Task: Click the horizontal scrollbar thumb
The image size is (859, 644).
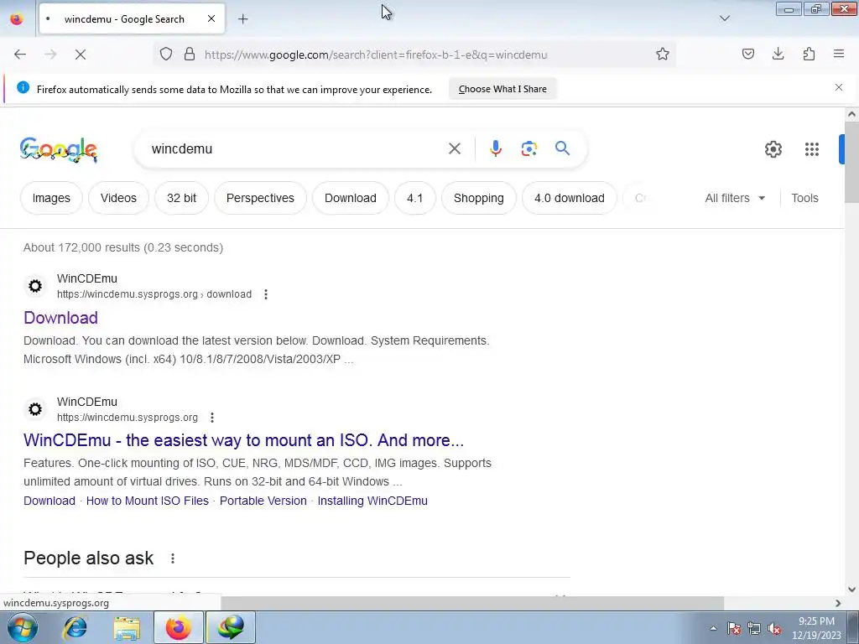Action: coord(472,603)
